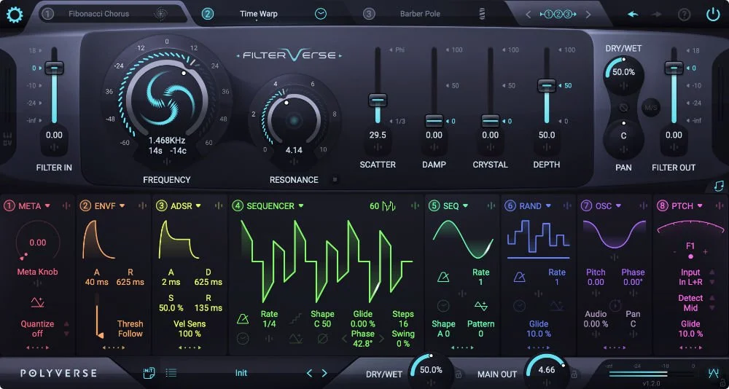The height and width of the screenshot is (389, 729).
Task: Select the Time Warp filter slot
Action: click(x=259, y=14)
